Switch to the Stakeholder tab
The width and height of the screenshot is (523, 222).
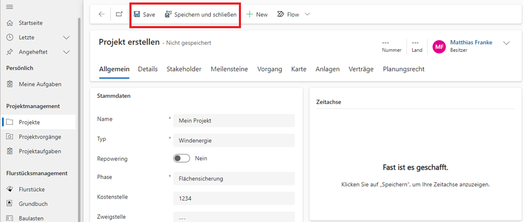pos(184,69)
